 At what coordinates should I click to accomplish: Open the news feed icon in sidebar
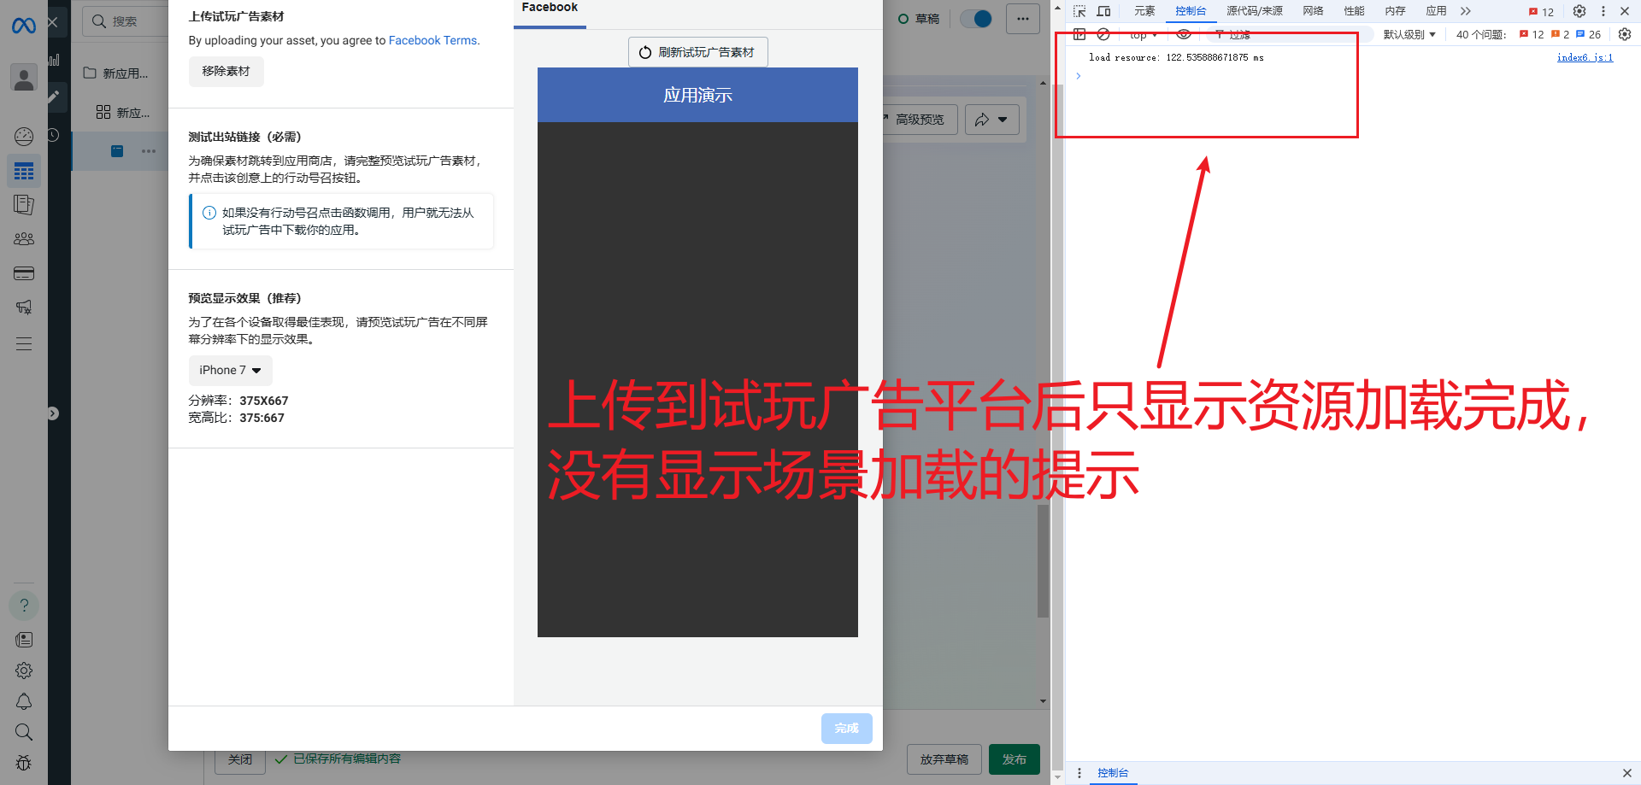[24, 640]
